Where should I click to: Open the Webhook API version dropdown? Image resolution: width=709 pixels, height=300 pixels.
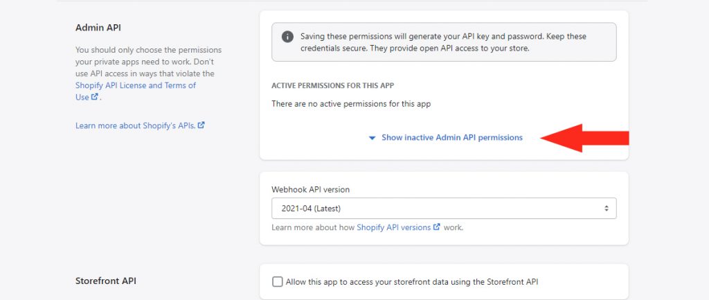[444, 209]
